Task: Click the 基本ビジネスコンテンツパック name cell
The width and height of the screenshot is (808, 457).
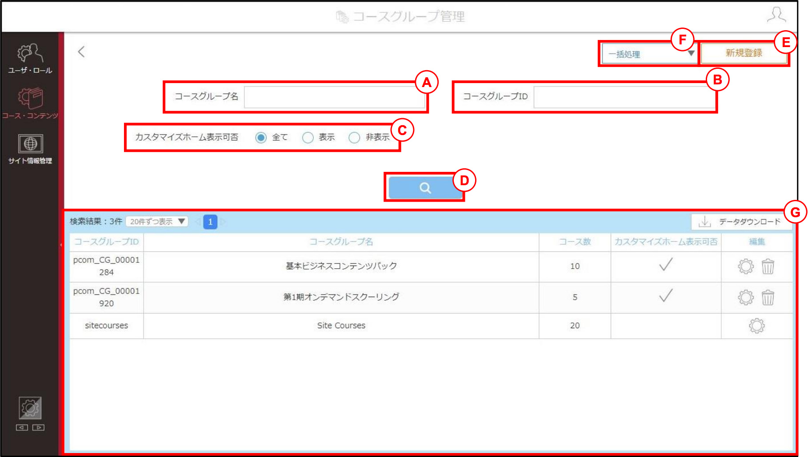Action: pos(341,266)
